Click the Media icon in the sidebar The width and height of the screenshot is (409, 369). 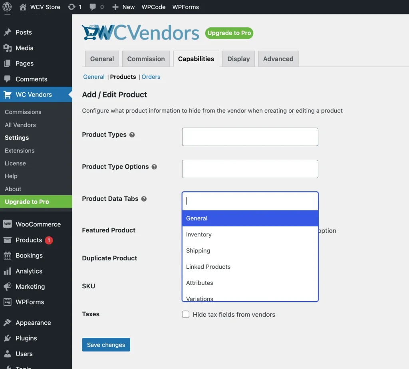(8, 48)
